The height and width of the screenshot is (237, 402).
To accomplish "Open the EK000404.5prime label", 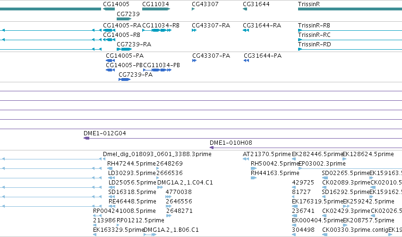I will [317, 220].
